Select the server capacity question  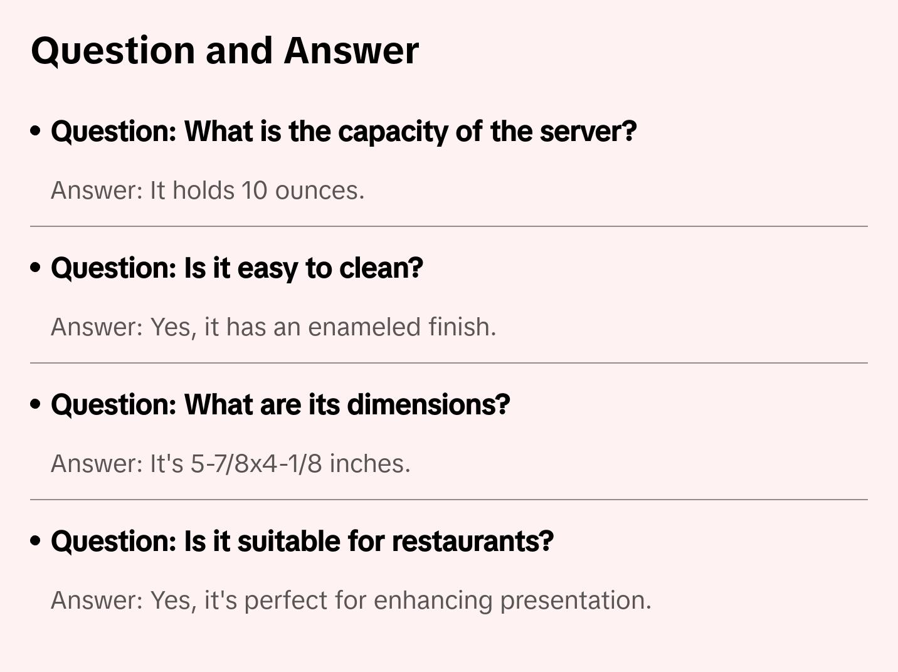[x=344, y=131]
